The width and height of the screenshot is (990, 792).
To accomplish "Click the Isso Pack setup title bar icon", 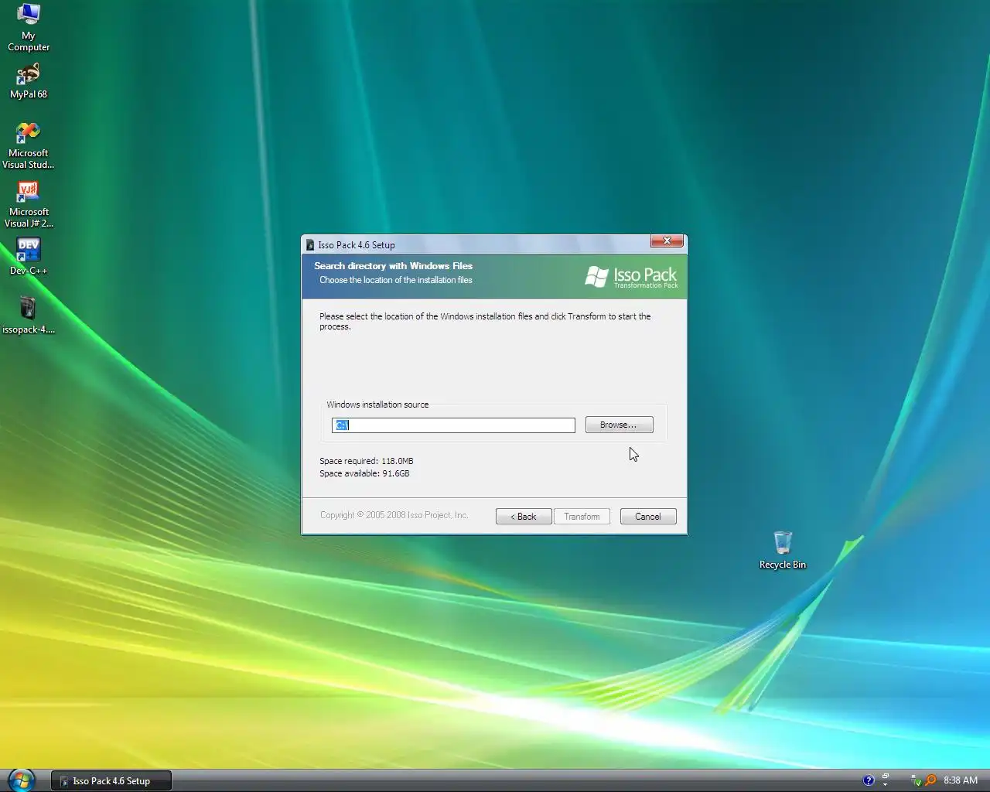I will [310, 245].
